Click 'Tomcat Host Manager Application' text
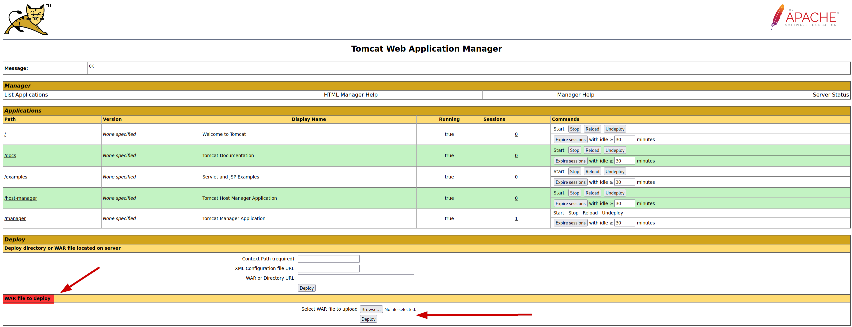Image resolution: width=852 pixels, height=327 pixels. [240, 198]
